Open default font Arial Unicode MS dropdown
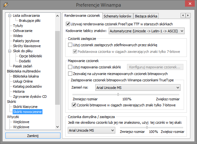Screen dimensions: 197x144 point(92,130)
